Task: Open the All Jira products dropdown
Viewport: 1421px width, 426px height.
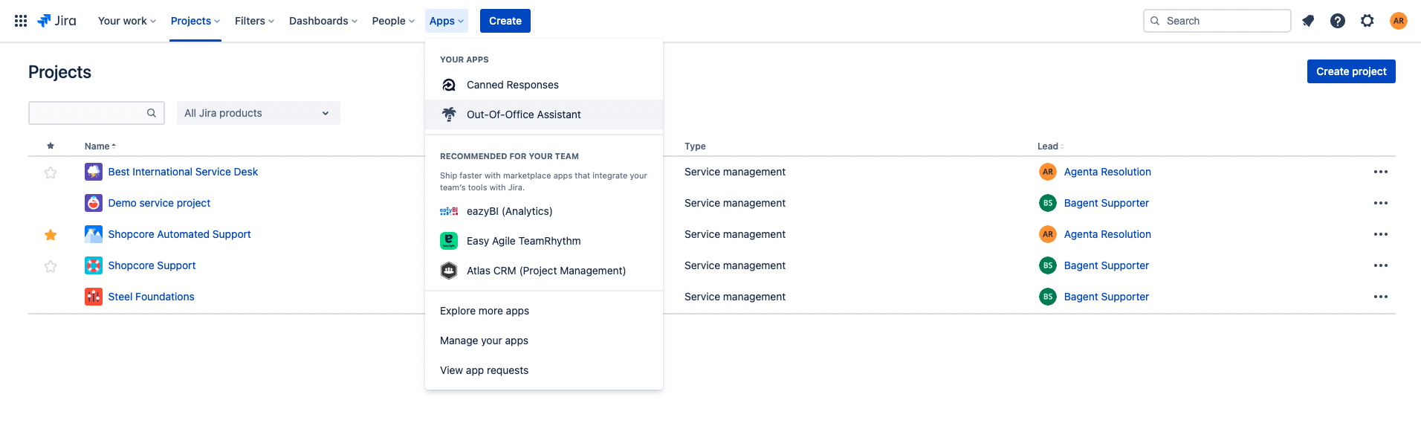Action: pos(259,113)
